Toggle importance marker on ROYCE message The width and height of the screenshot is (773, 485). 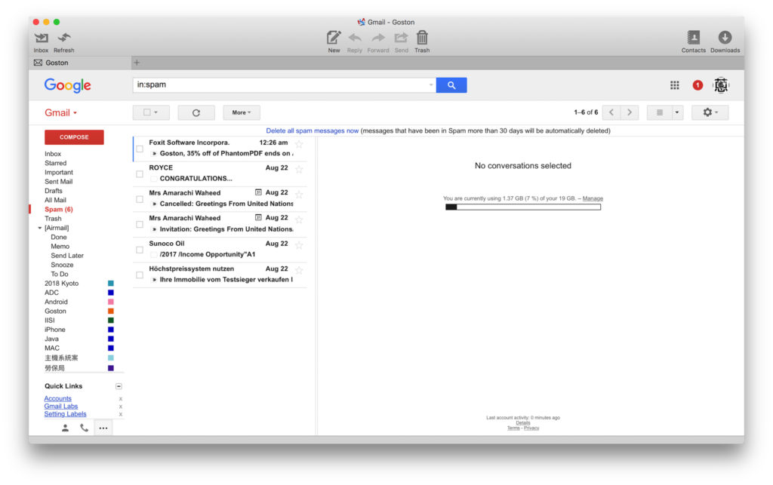[x=154, y=179]
